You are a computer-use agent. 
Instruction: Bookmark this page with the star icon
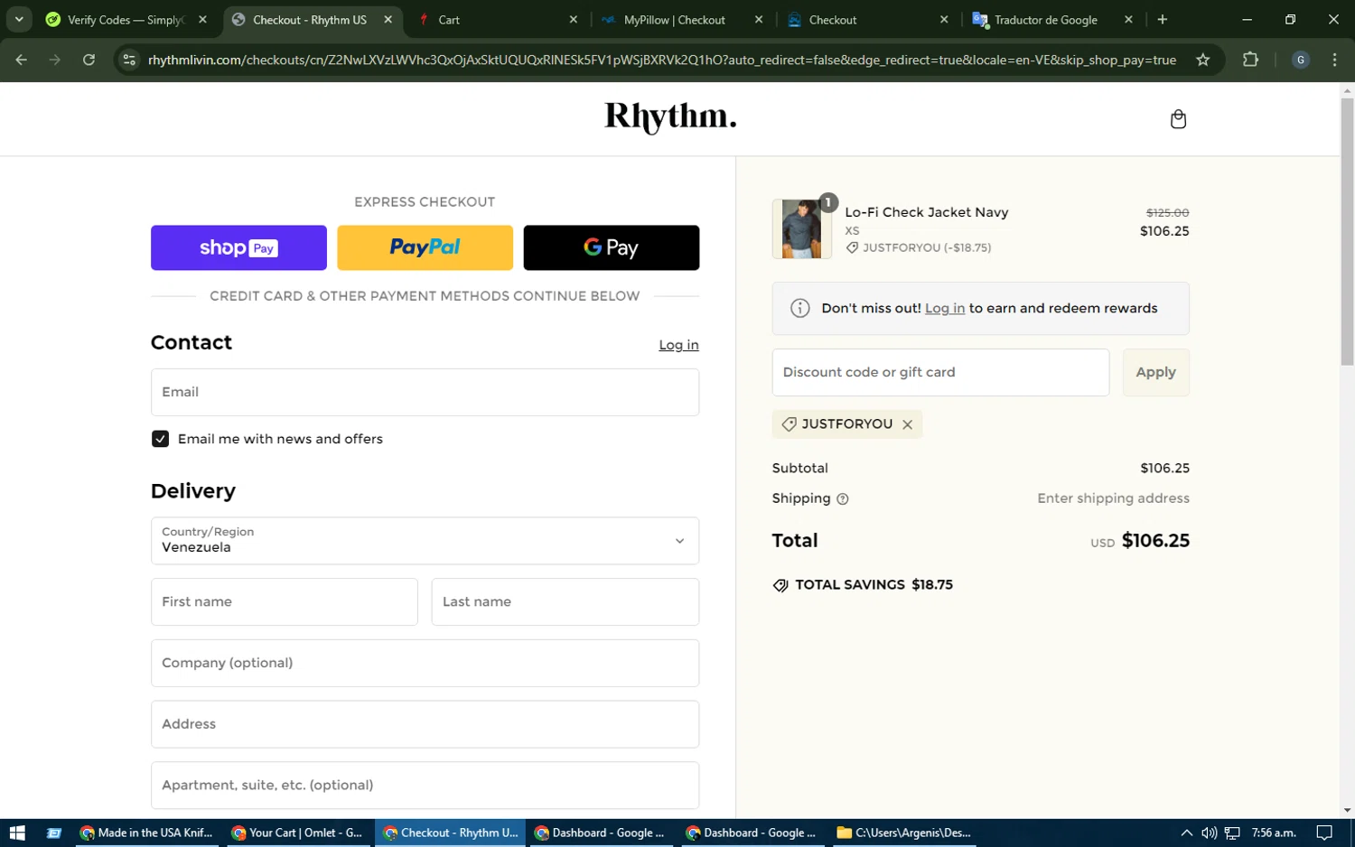(1202, 60)
